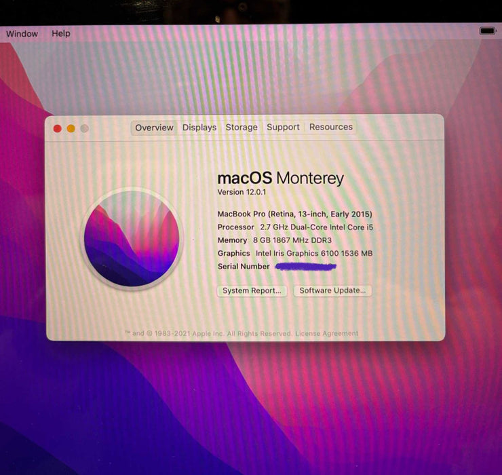Click the macOS Monterey logo image

click(x=132, y=239)
